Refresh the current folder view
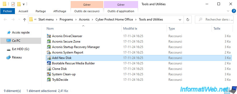This screenshot has height=94, width=237. pyautogui.click(x=188, y=20)
